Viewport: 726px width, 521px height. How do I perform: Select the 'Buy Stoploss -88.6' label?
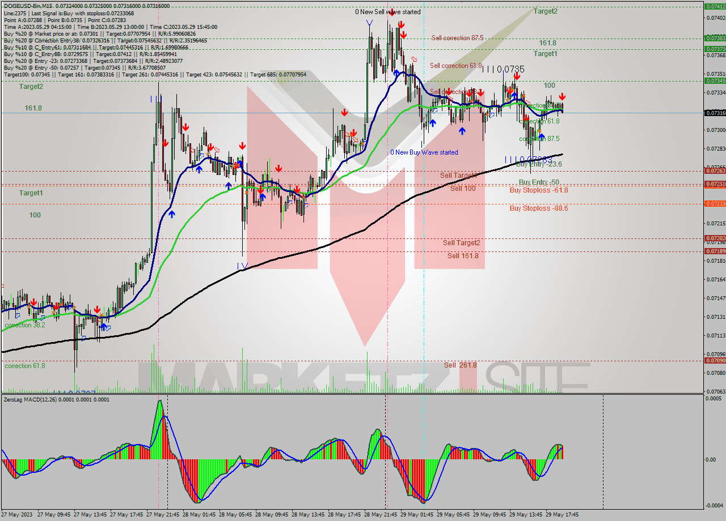pos(539,208)
